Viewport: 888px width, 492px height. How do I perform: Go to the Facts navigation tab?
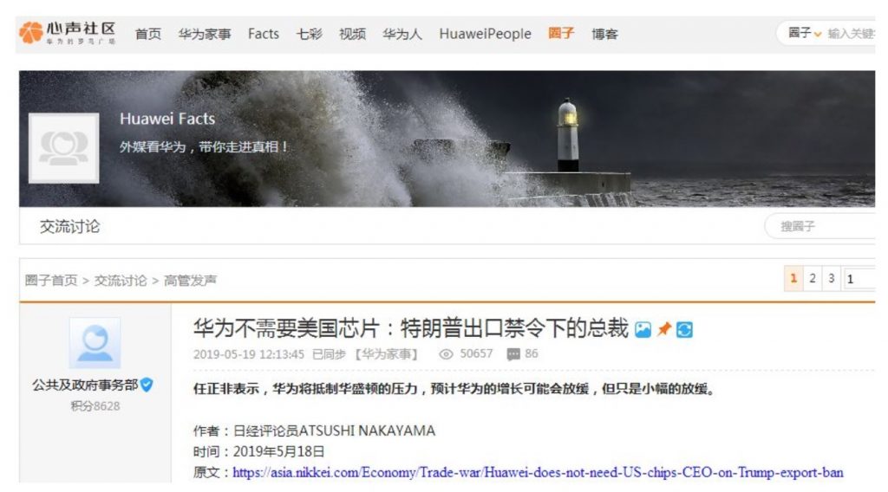(264, 34)
